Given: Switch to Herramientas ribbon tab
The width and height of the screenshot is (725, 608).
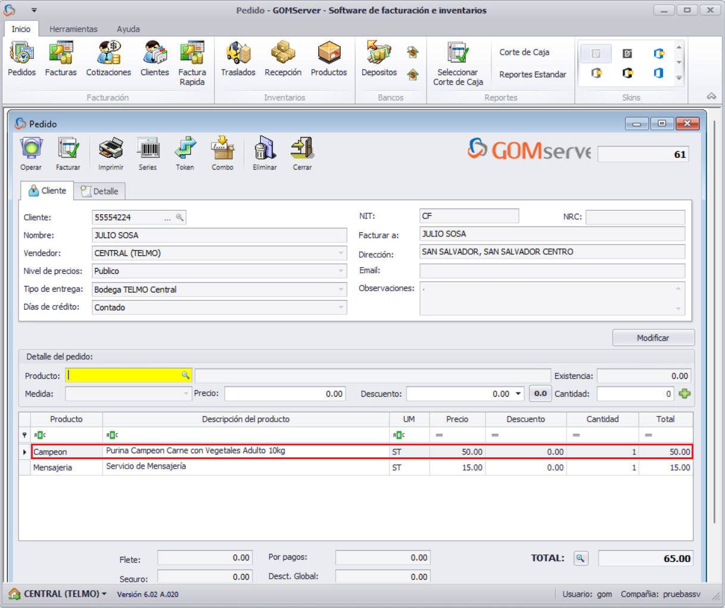Looking at the screenshot, I should tap(73, 29).
